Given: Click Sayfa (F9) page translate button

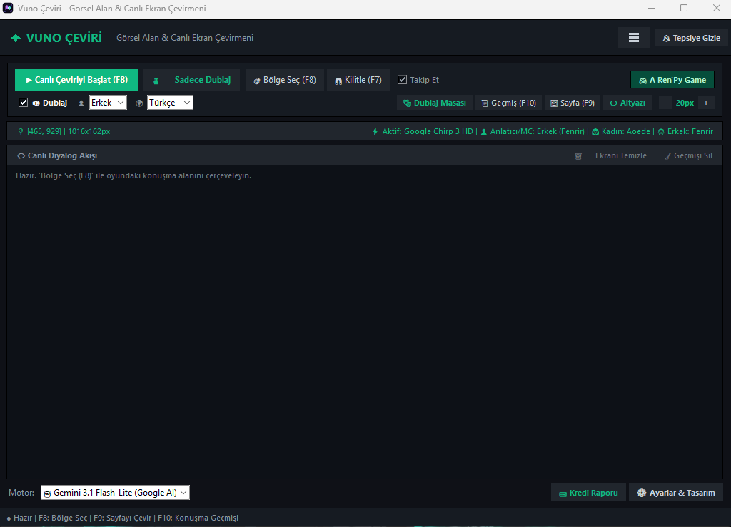Looking at the screenshot, I should coord(573,103).
